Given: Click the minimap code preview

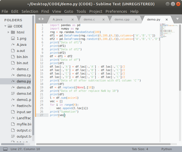Looking at the screenshot, I should (x=169, y=31).
